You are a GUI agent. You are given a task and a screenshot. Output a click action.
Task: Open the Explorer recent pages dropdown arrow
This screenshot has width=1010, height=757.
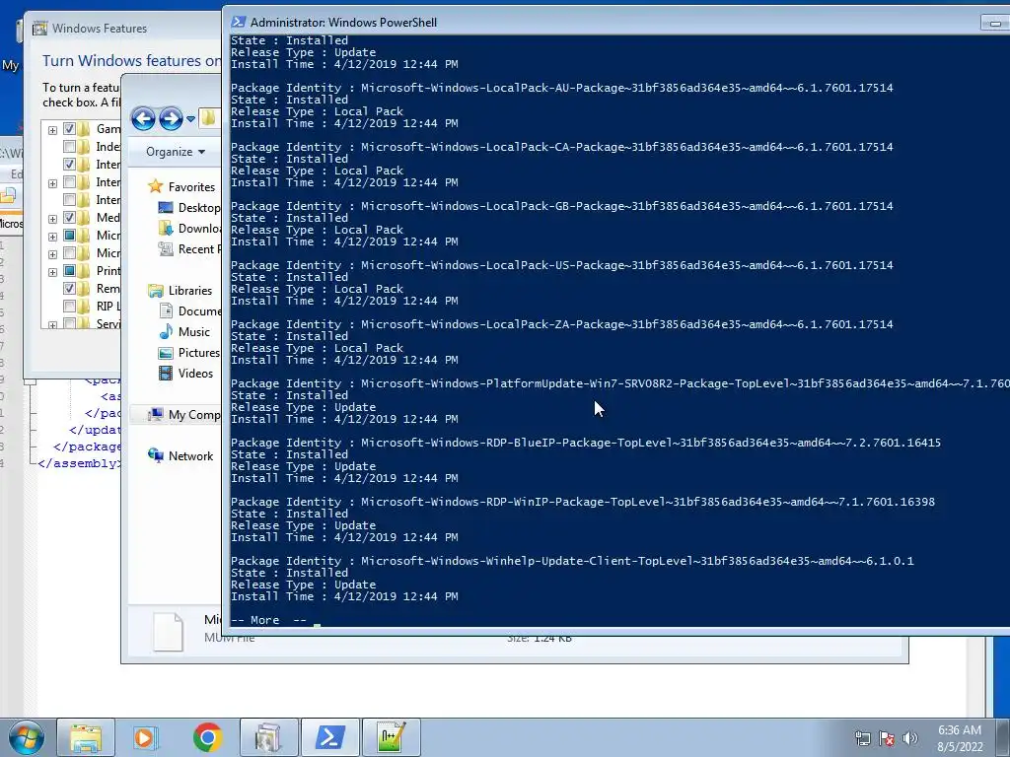[190, 119]
